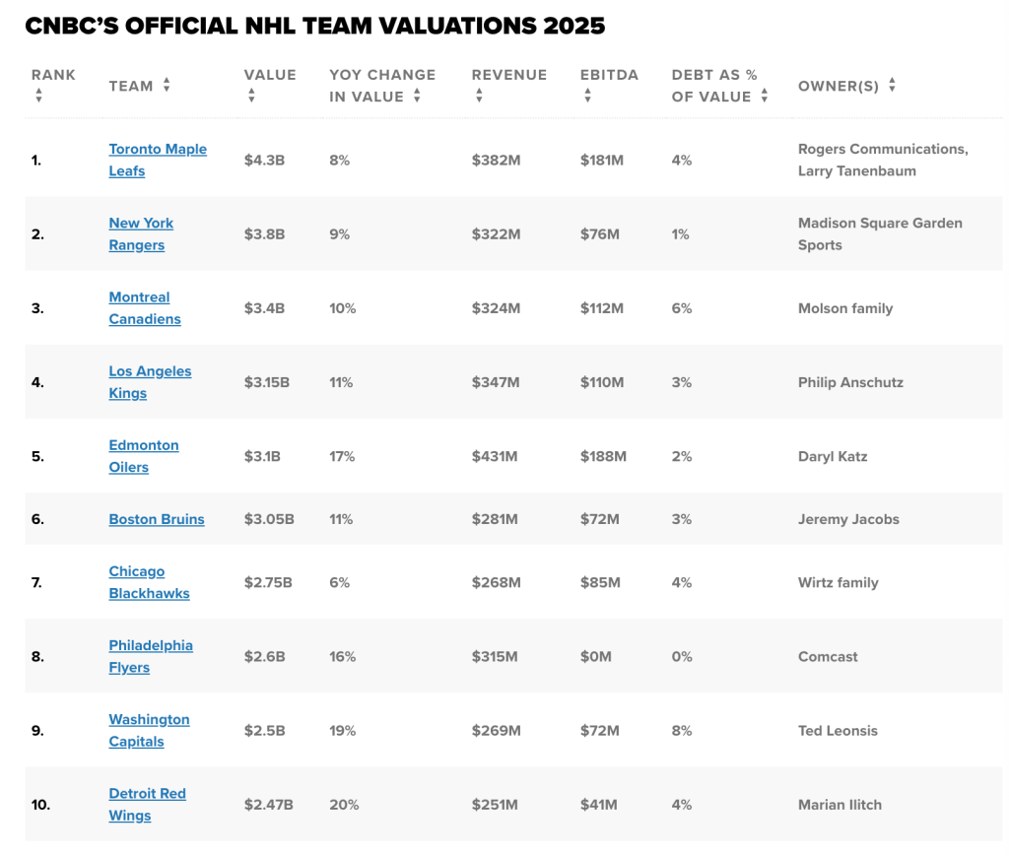Screen dimensions: 1009x856
Task: Click EBITDA column sort arrows
Action: pos(587,96)
